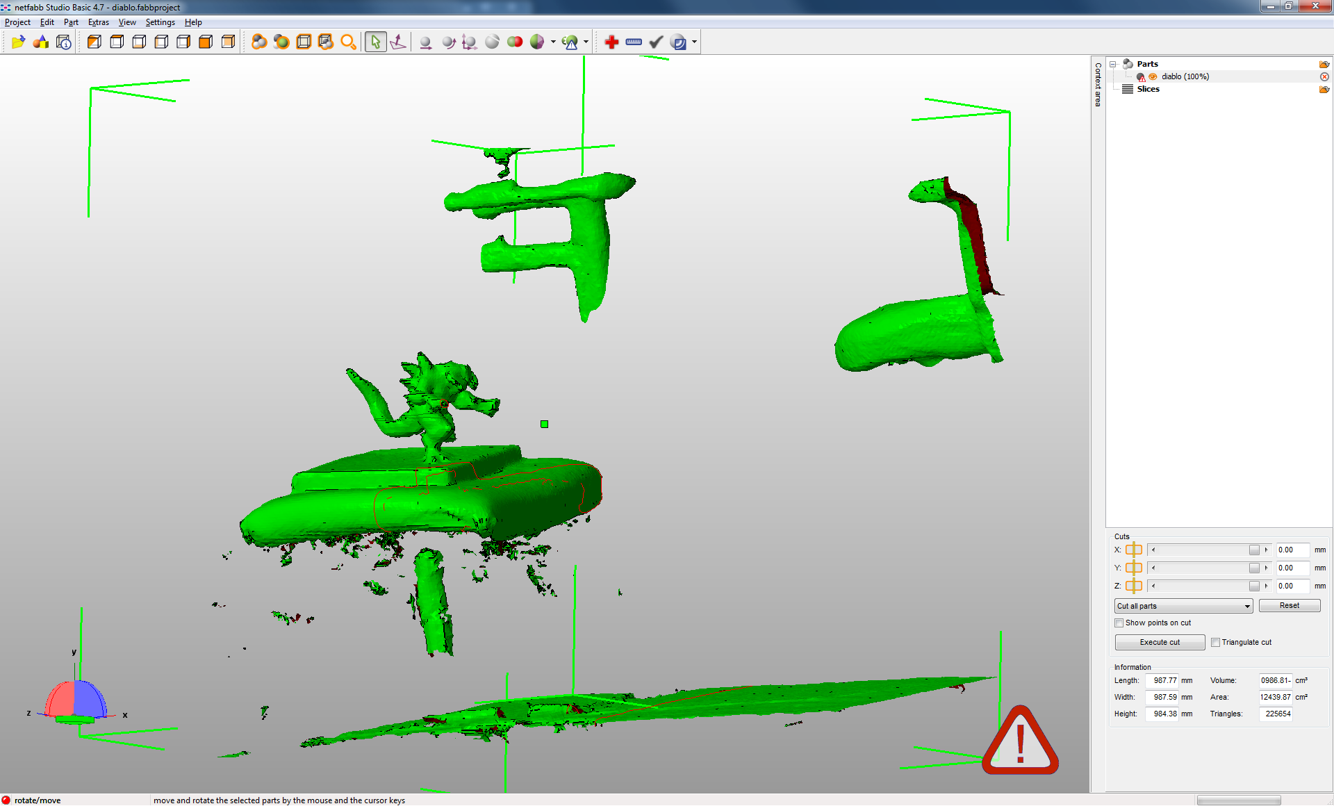This screenshot has width=1334, height=806.
Task: Select the sixth solid orange cube view
Action: 206,42
